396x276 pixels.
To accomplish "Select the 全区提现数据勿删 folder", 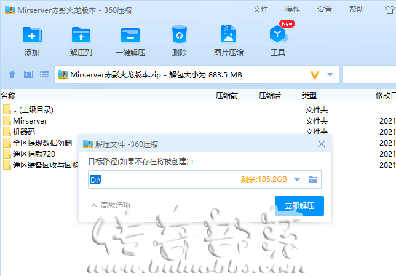I will pos(42,143).
